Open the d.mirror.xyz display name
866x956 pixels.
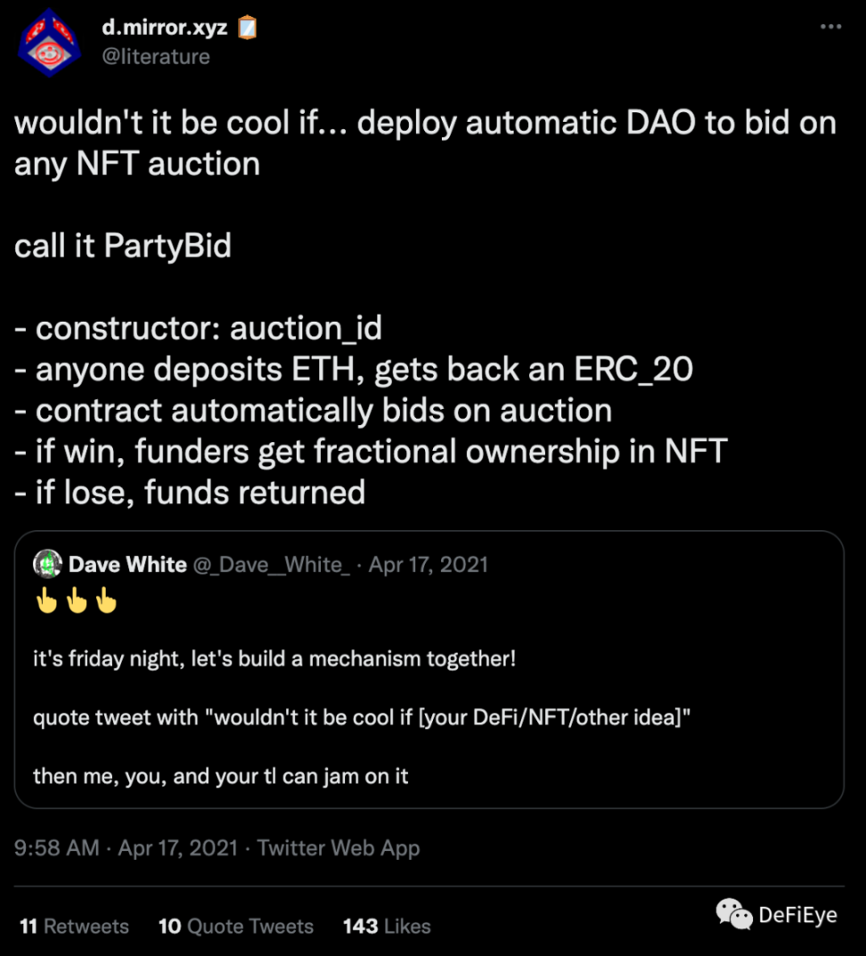(x=165, y=28)
